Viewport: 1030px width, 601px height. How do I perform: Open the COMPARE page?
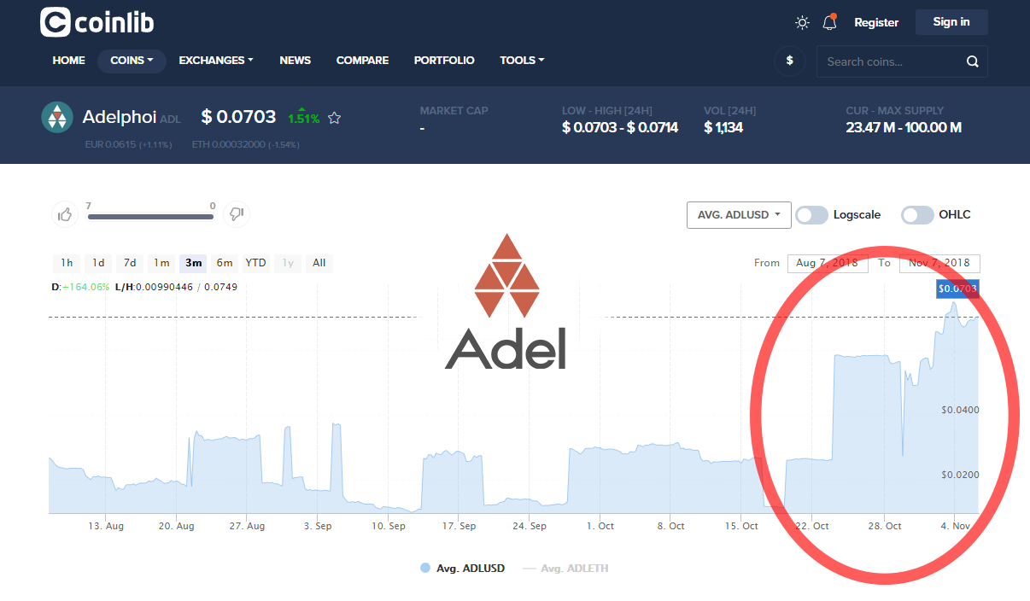pos(362,61)
